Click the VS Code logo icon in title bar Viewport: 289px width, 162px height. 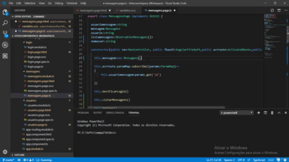[4, 3]
